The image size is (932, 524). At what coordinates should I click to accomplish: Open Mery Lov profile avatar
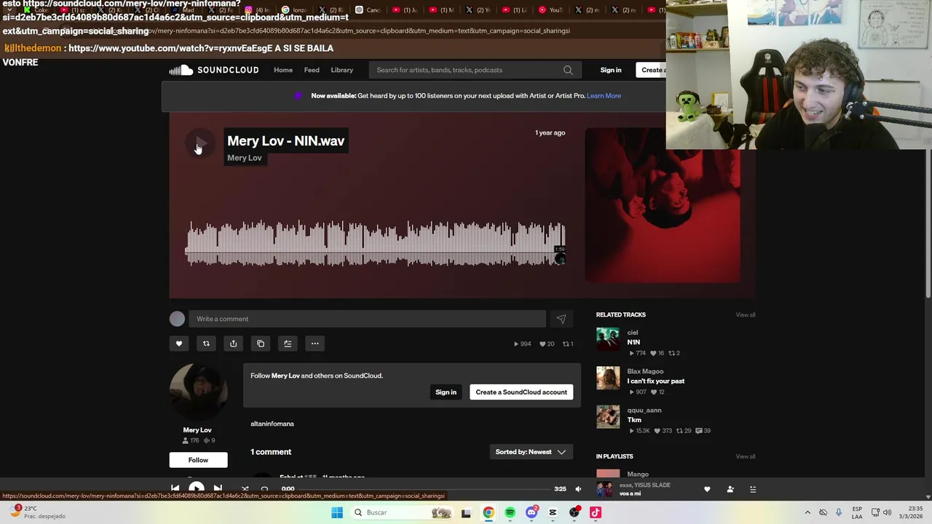[x=198, y=392]
